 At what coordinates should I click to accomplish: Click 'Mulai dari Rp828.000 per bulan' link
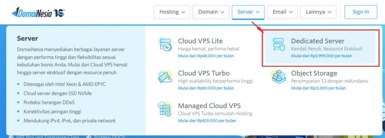[207, 121]
